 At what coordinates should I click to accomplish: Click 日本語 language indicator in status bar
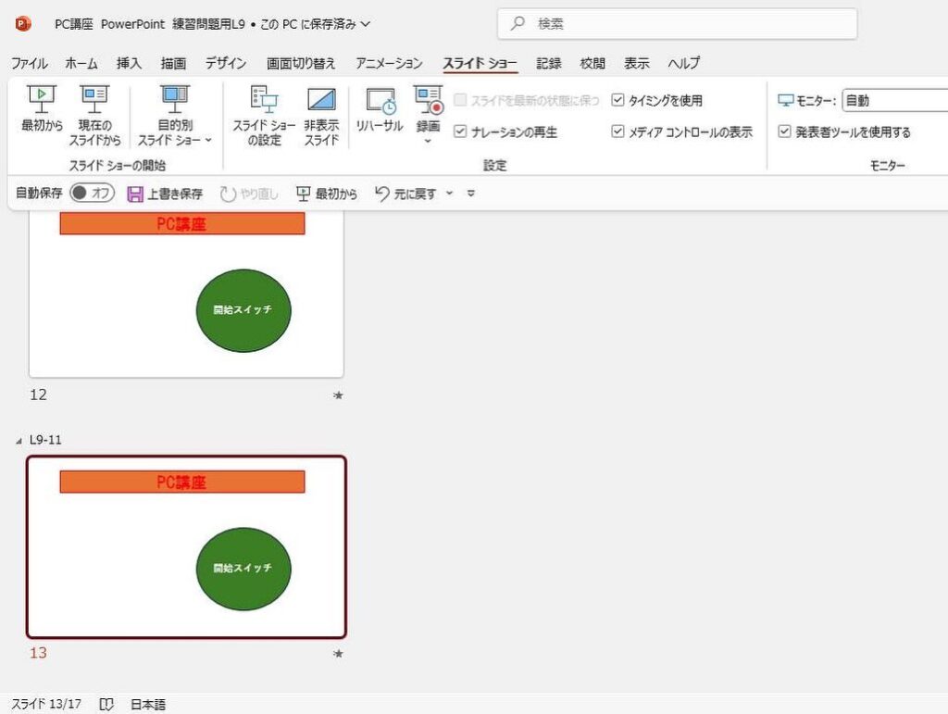(148, 705)
